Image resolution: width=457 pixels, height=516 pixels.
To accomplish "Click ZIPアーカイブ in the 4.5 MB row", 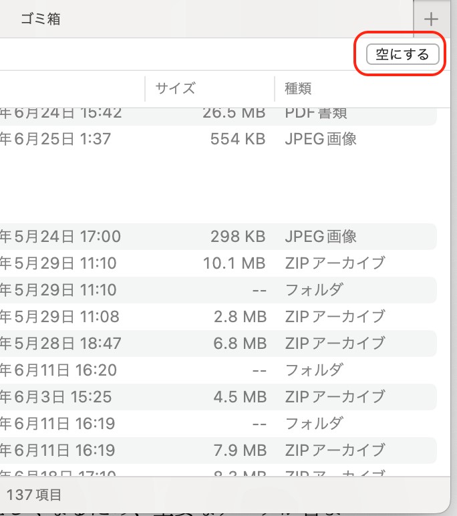I will pos(335,397).
